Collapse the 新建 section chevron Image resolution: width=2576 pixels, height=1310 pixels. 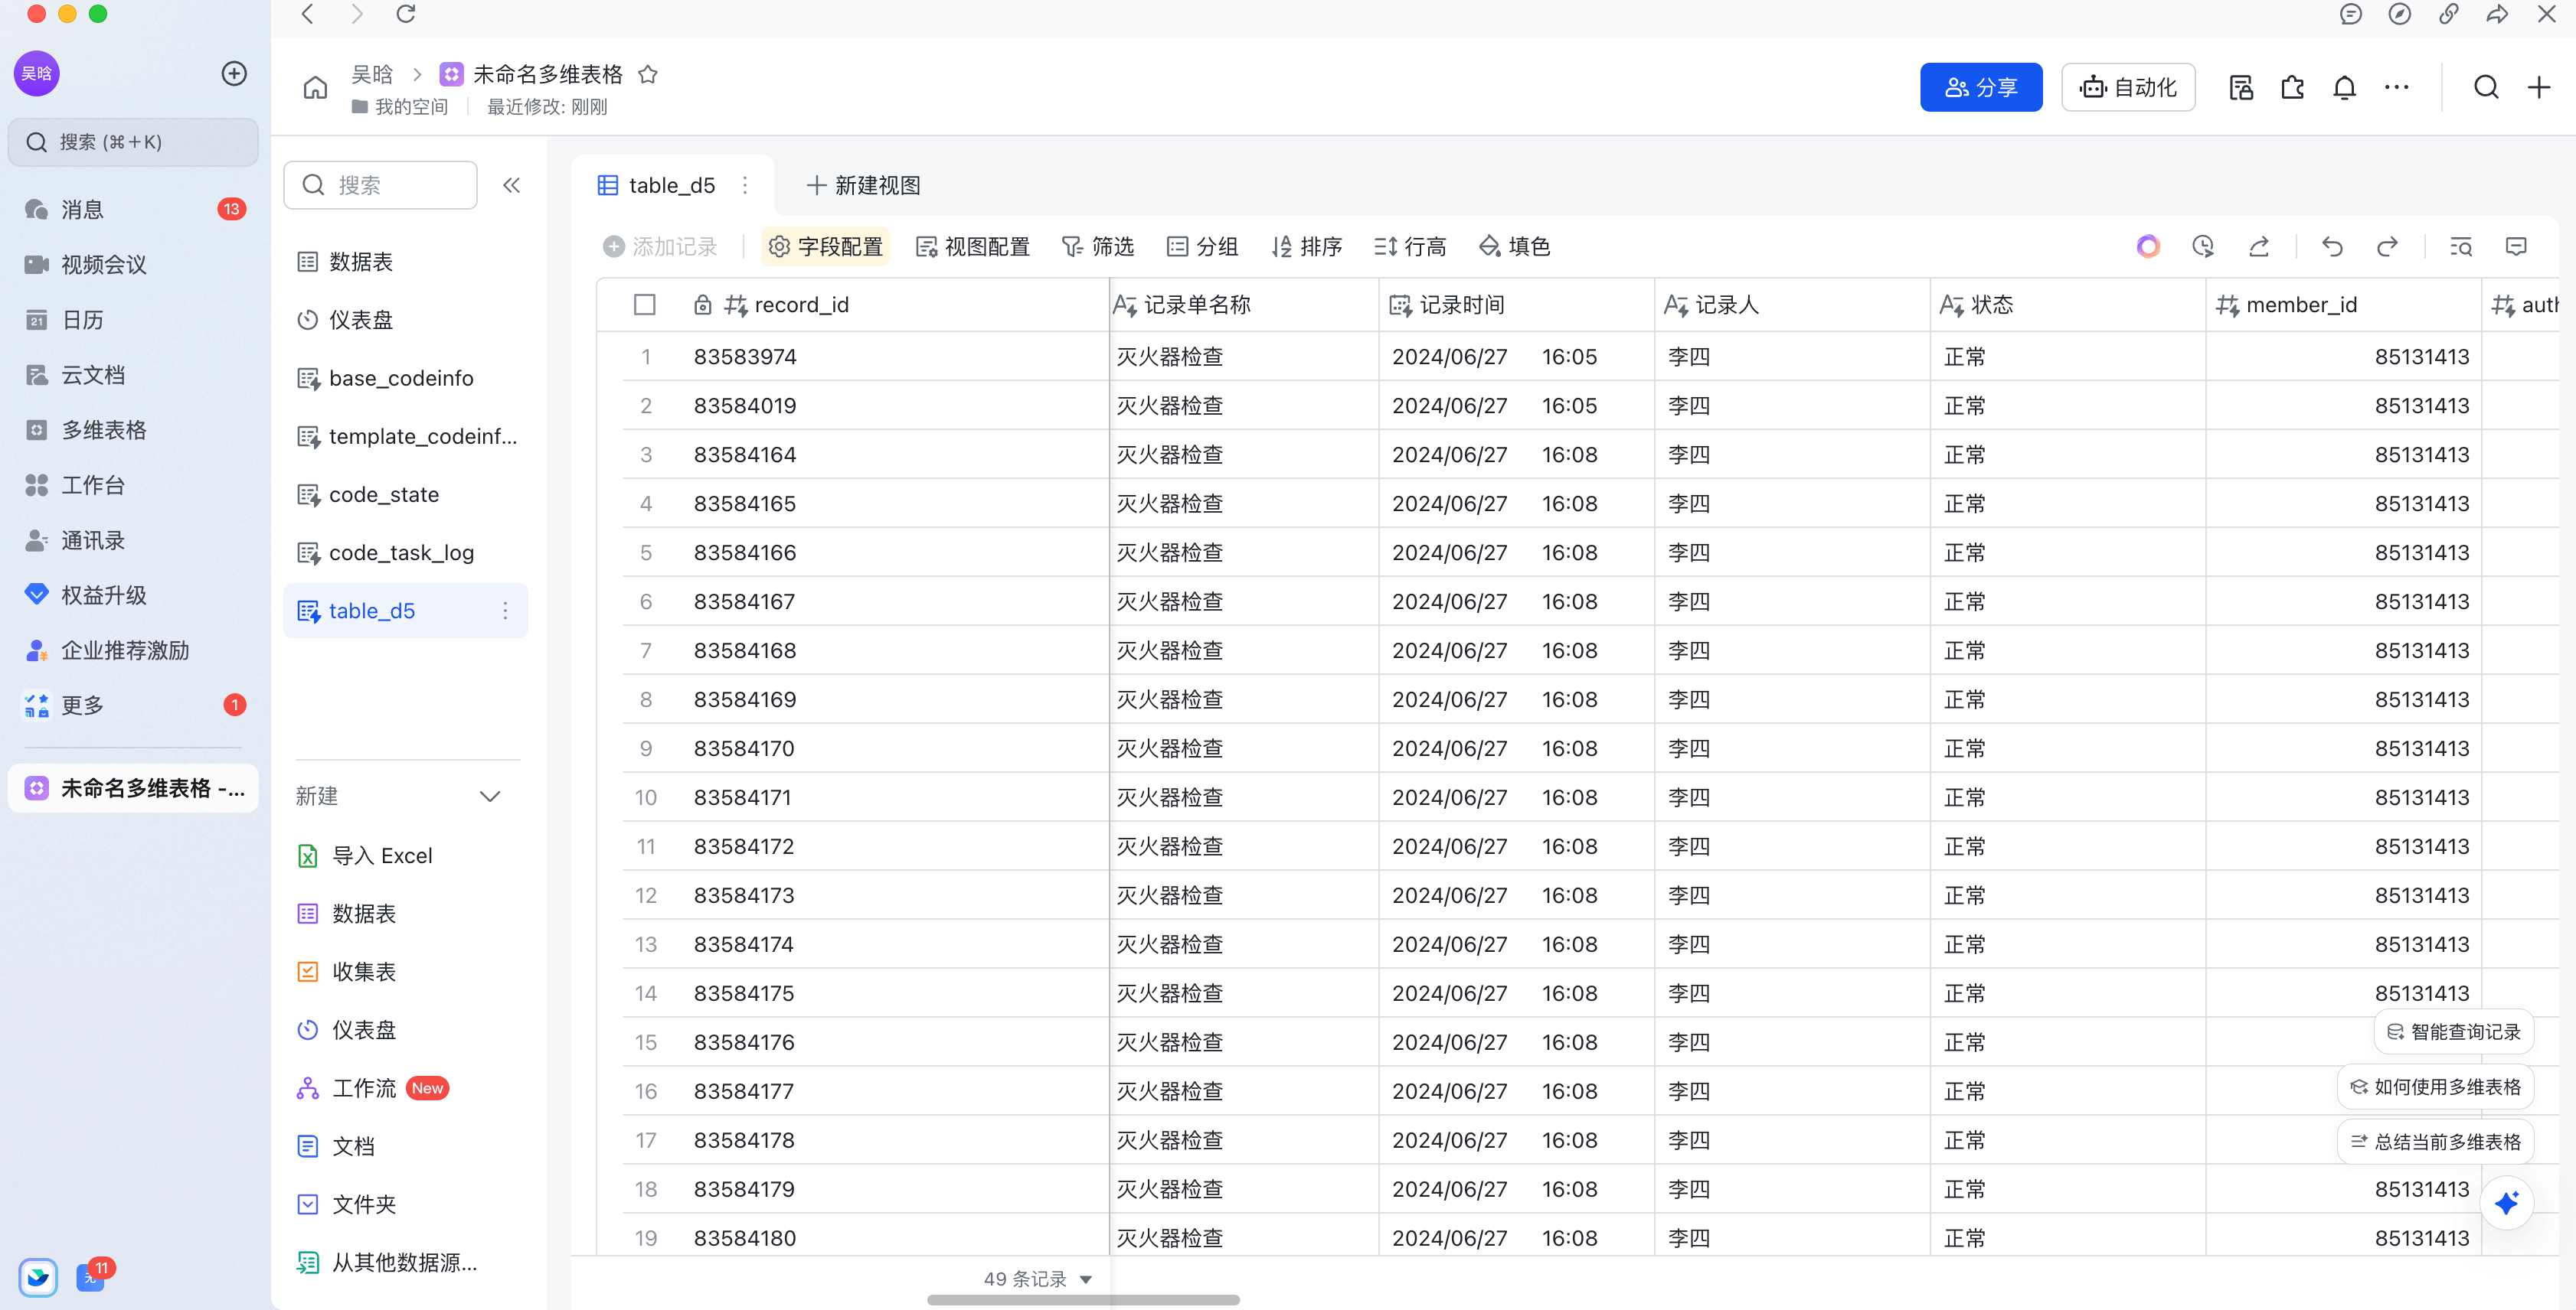click(490, 797)
